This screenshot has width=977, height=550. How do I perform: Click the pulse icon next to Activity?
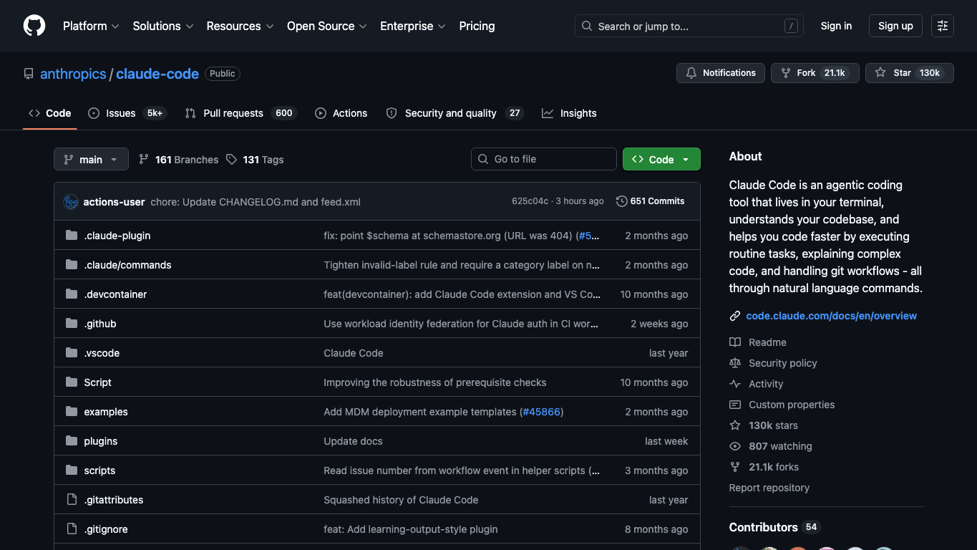[x=735, y=384]
